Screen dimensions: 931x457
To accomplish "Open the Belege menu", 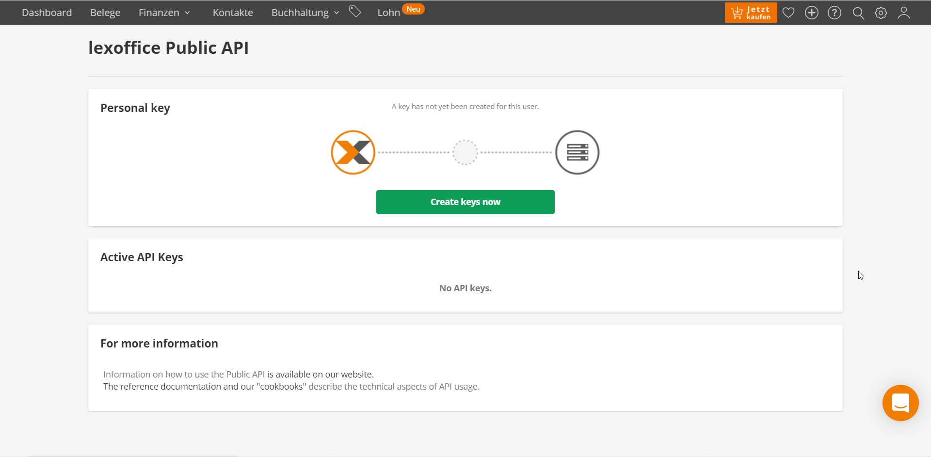I will [105, 13].
